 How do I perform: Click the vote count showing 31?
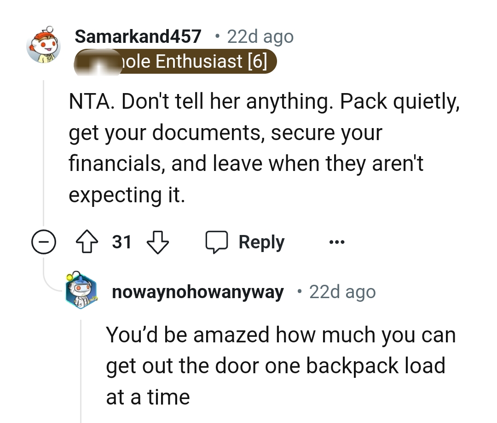tap(121, 241)
